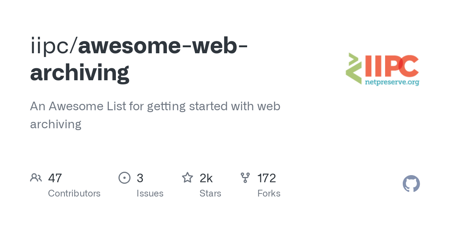Image resolution: width=450 pixels, height=225 pixels.
Task: Open the GitHub octocat logo
Action: [411, 184]
